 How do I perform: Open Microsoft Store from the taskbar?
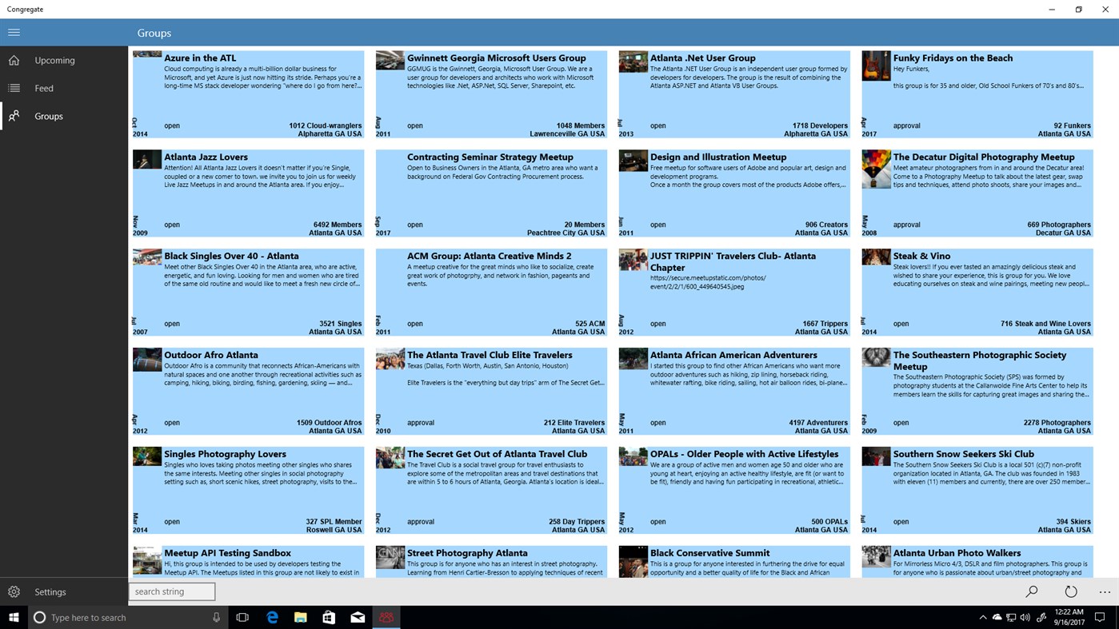point(329,617)
